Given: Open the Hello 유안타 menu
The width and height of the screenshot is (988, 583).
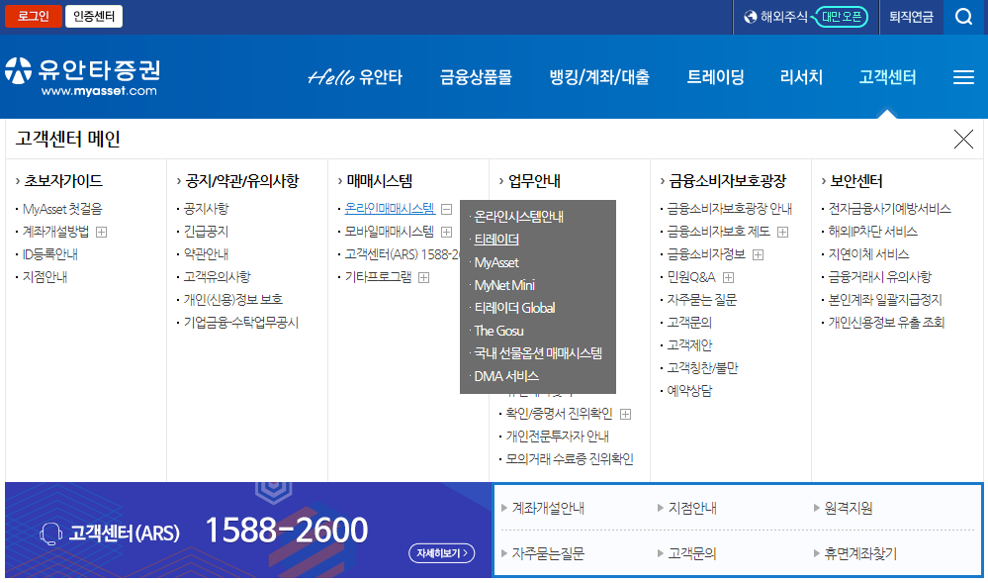Looking at the screenshot, I should tap(355, 77).
